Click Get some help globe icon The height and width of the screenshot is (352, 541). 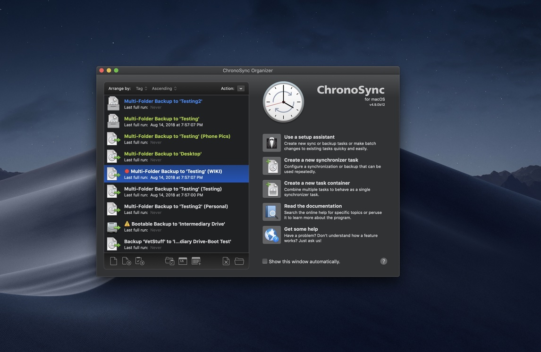click(271, 235)
